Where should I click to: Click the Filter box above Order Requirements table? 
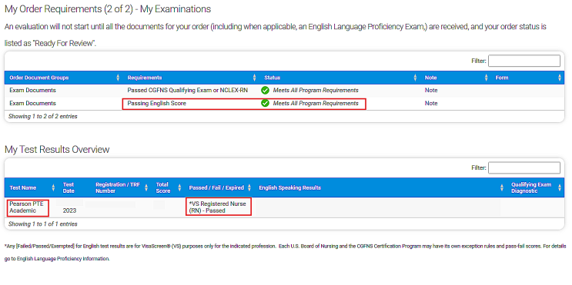pos(523,61)
